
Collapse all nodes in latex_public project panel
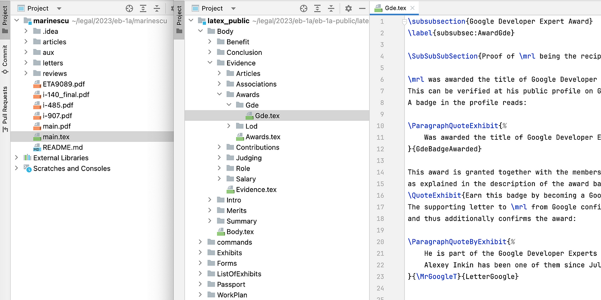point(331,9)
